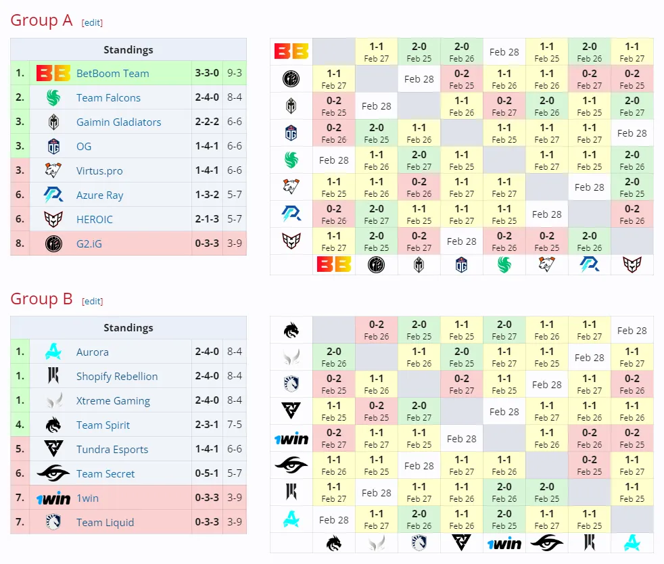Click G2.iG logo in Group A grid left column
This screenshot has width=664, height=564.
tap(291, 78)
